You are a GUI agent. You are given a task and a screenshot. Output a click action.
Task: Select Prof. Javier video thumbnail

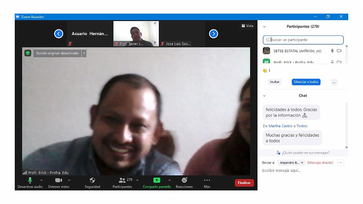[136, 34]
